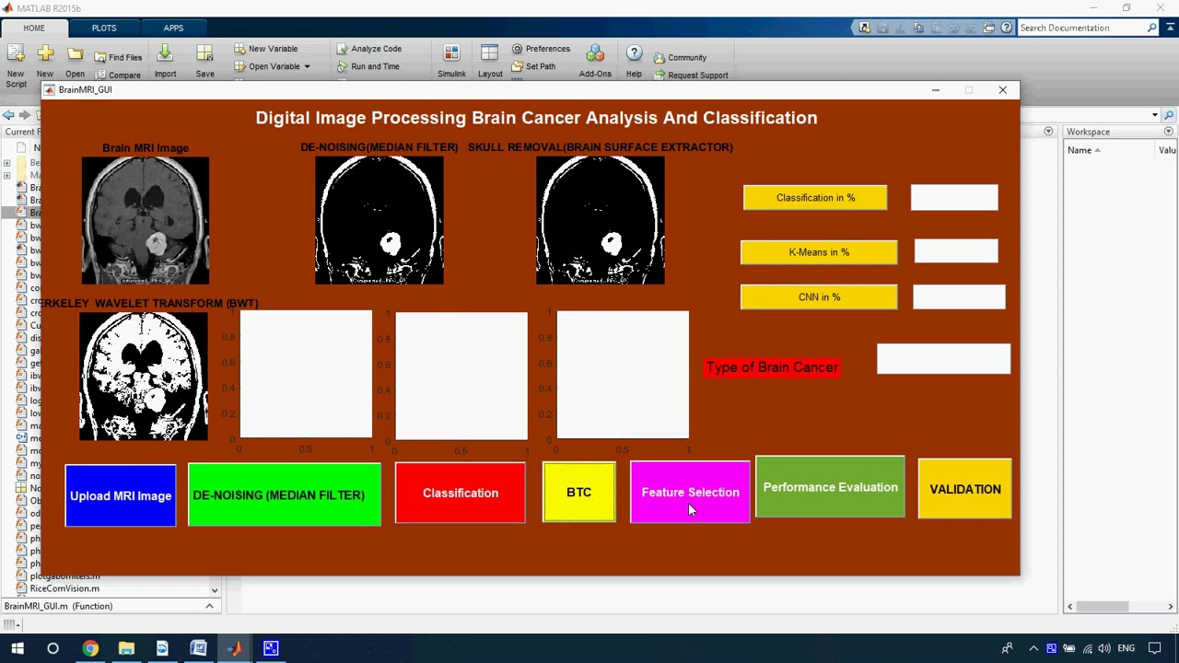Click the K-Means in % label
1179x663 pixels.
point(819,252)
